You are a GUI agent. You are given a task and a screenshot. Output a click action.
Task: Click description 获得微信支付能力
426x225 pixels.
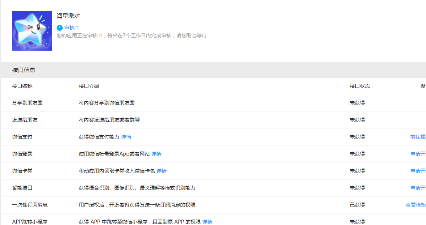(x=99, y=137)
